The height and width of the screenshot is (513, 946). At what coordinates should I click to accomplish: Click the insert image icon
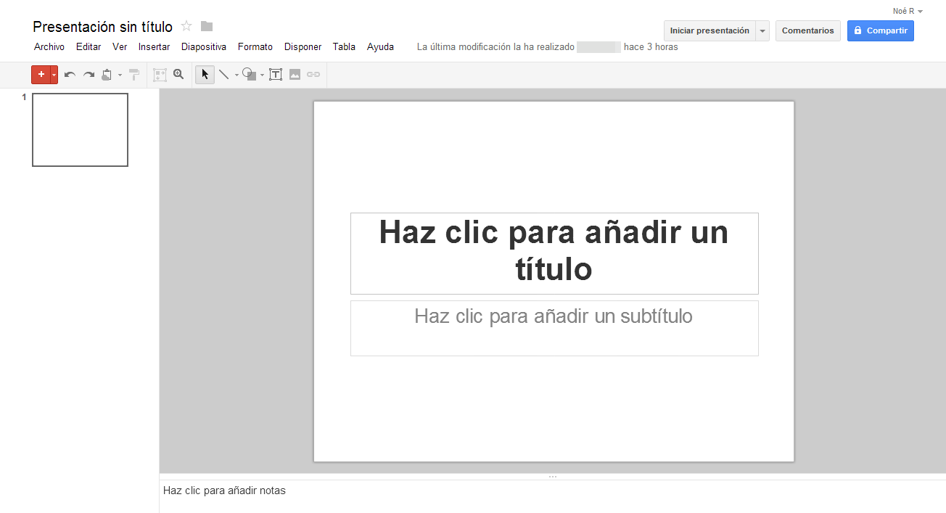[295, 75]
